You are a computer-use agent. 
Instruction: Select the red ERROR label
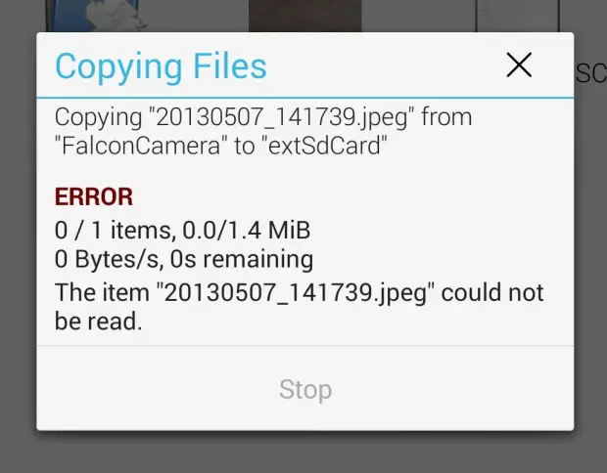[94, 196]
